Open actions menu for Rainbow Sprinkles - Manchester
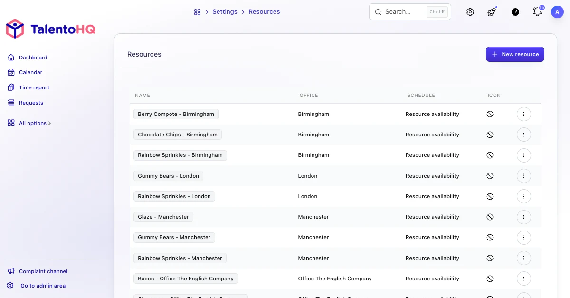The height and width of the screenshot is (298, 570). 524,258
